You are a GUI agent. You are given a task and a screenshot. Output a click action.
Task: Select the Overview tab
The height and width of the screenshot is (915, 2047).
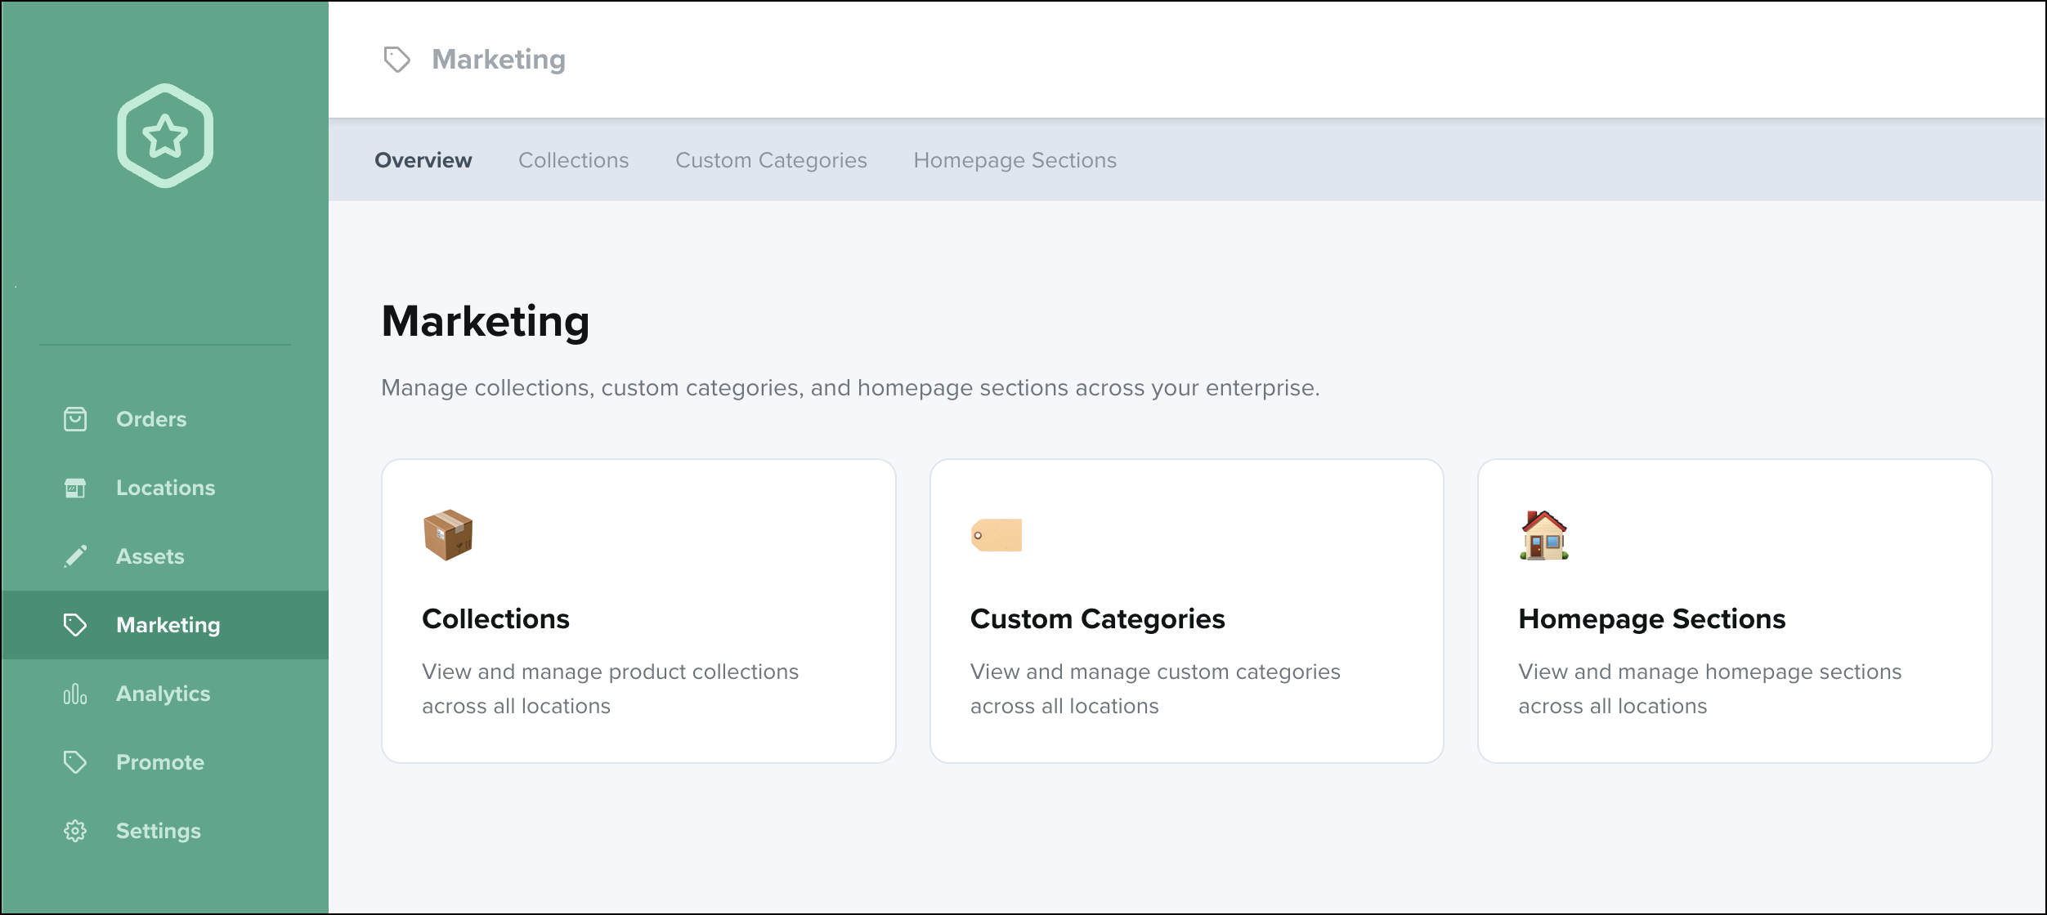click(x=423, y=160)
